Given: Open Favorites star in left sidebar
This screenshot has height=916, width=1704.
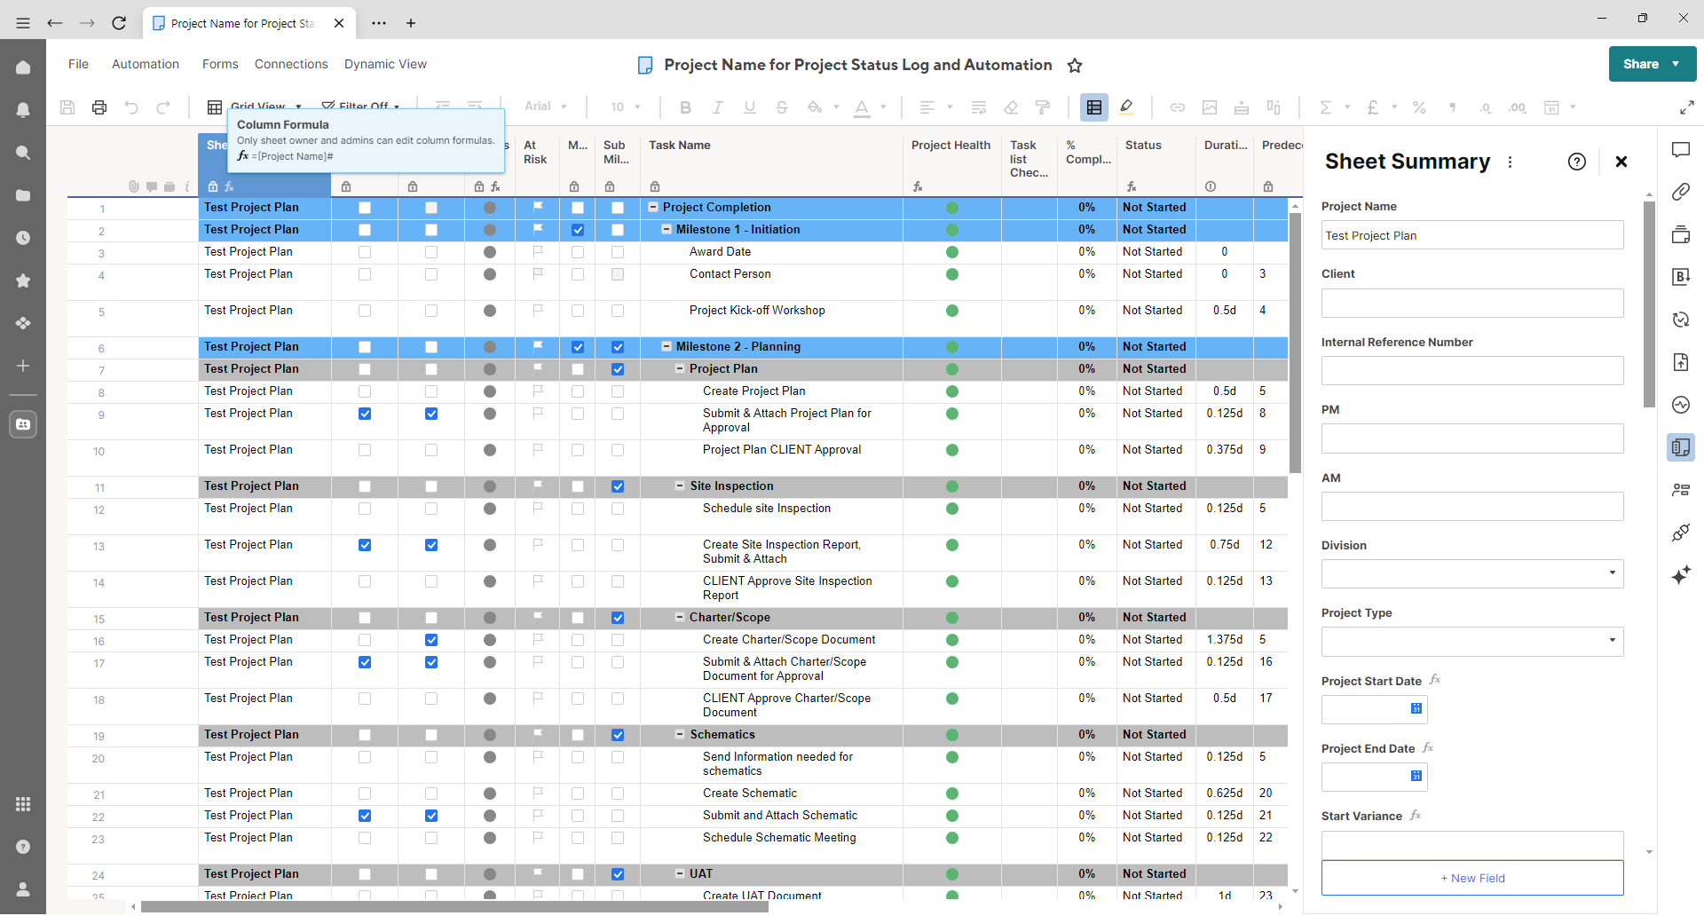Looking at the screenshot, I should point(23,280).
